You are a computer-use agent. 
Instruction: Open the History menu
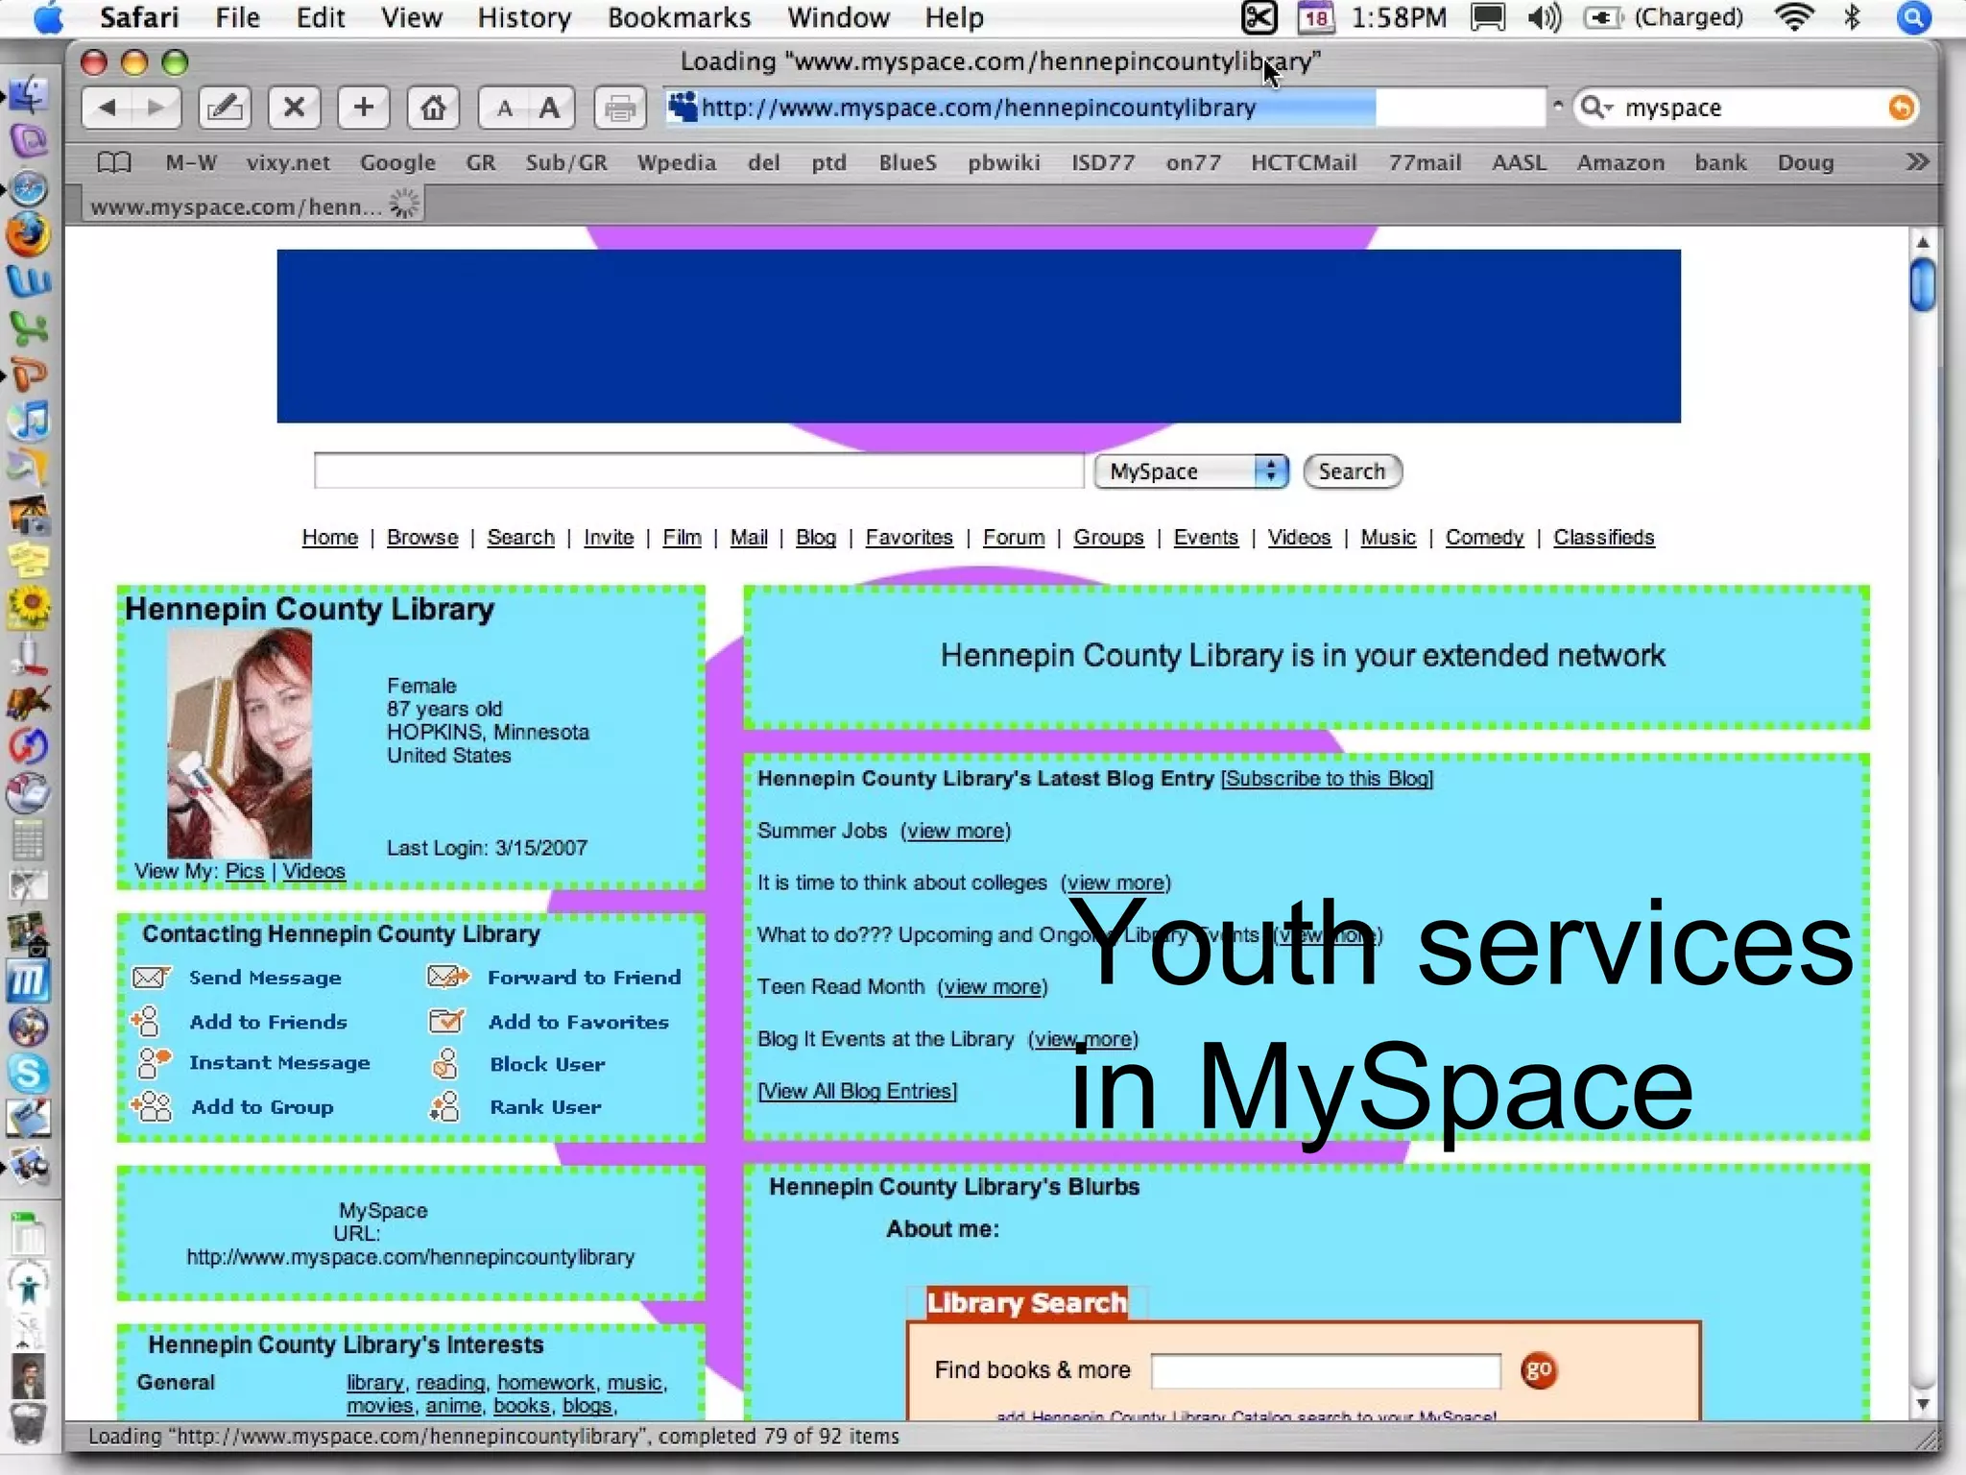pos(524,18)
